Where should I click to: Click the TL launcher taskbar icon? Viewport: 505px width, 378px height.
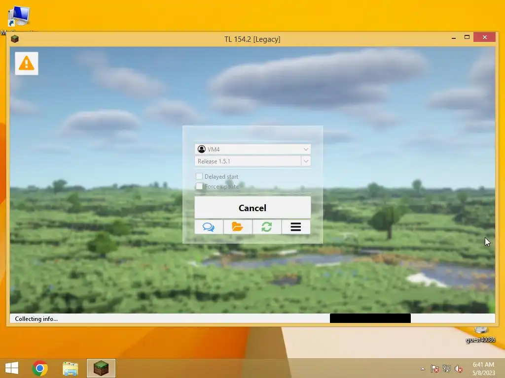tap(101, 368)
